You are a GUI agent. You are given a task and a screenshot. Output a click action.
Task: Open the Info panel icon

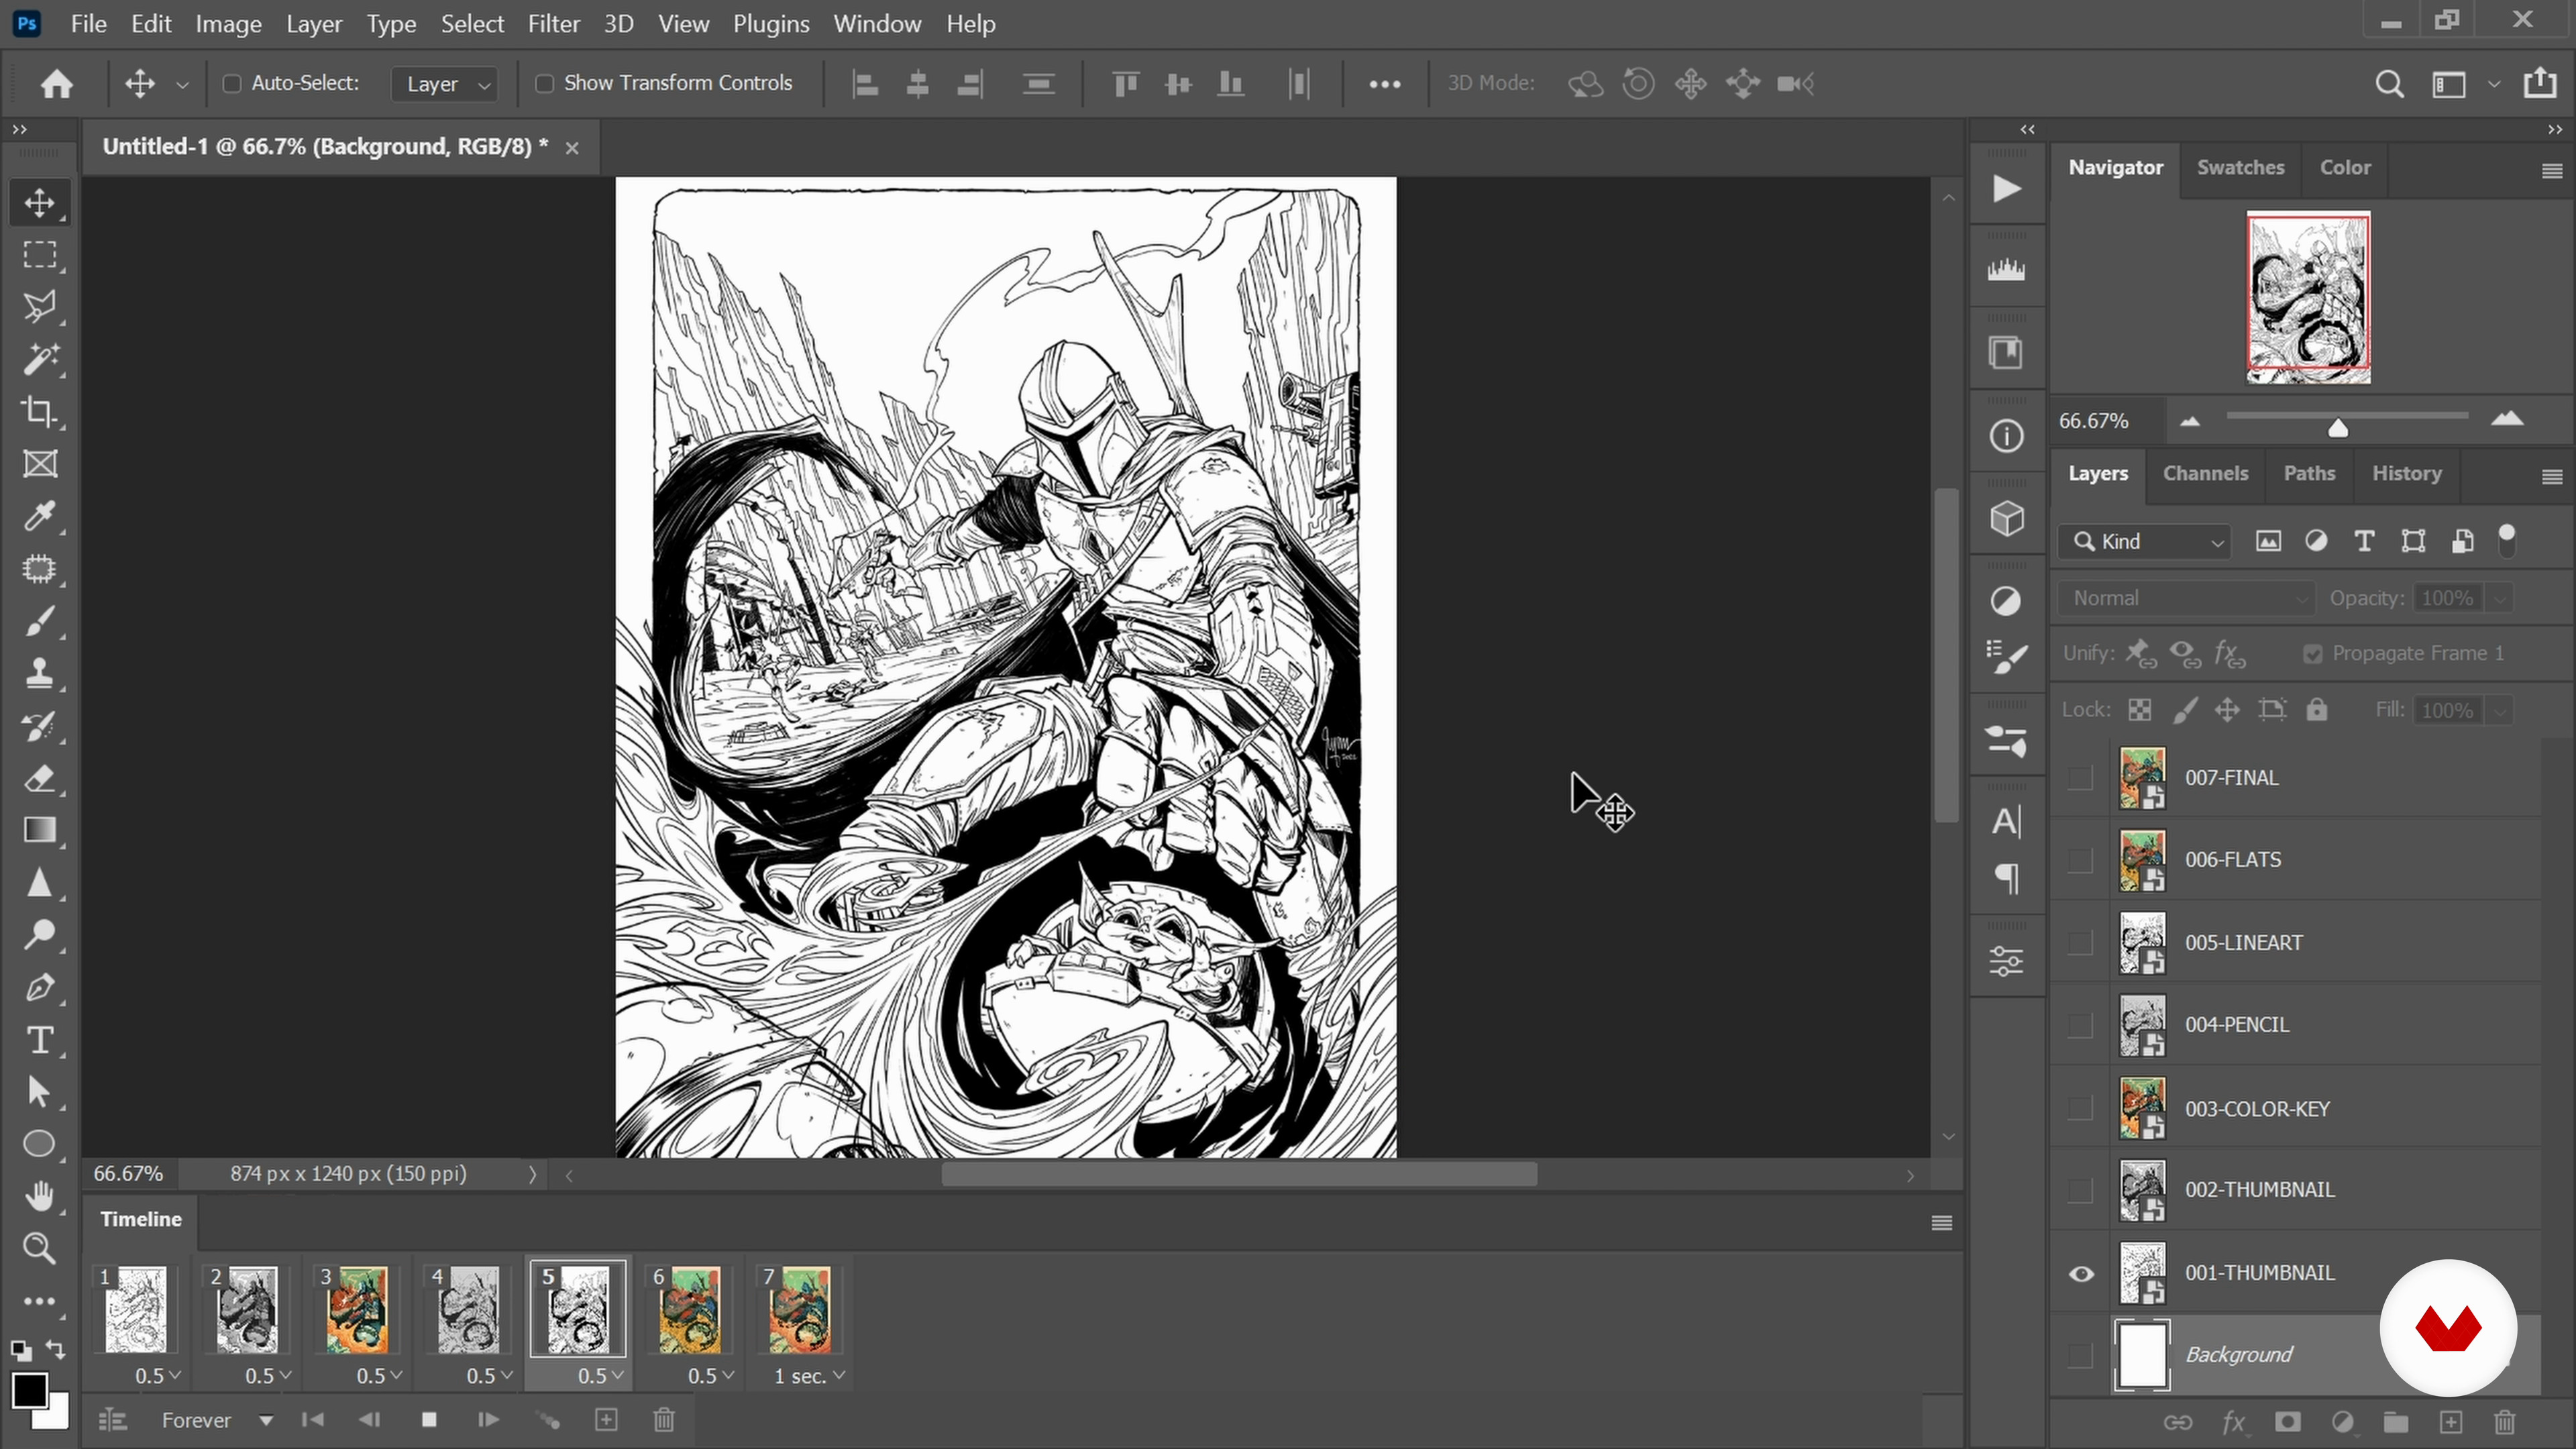(2006, 436)
